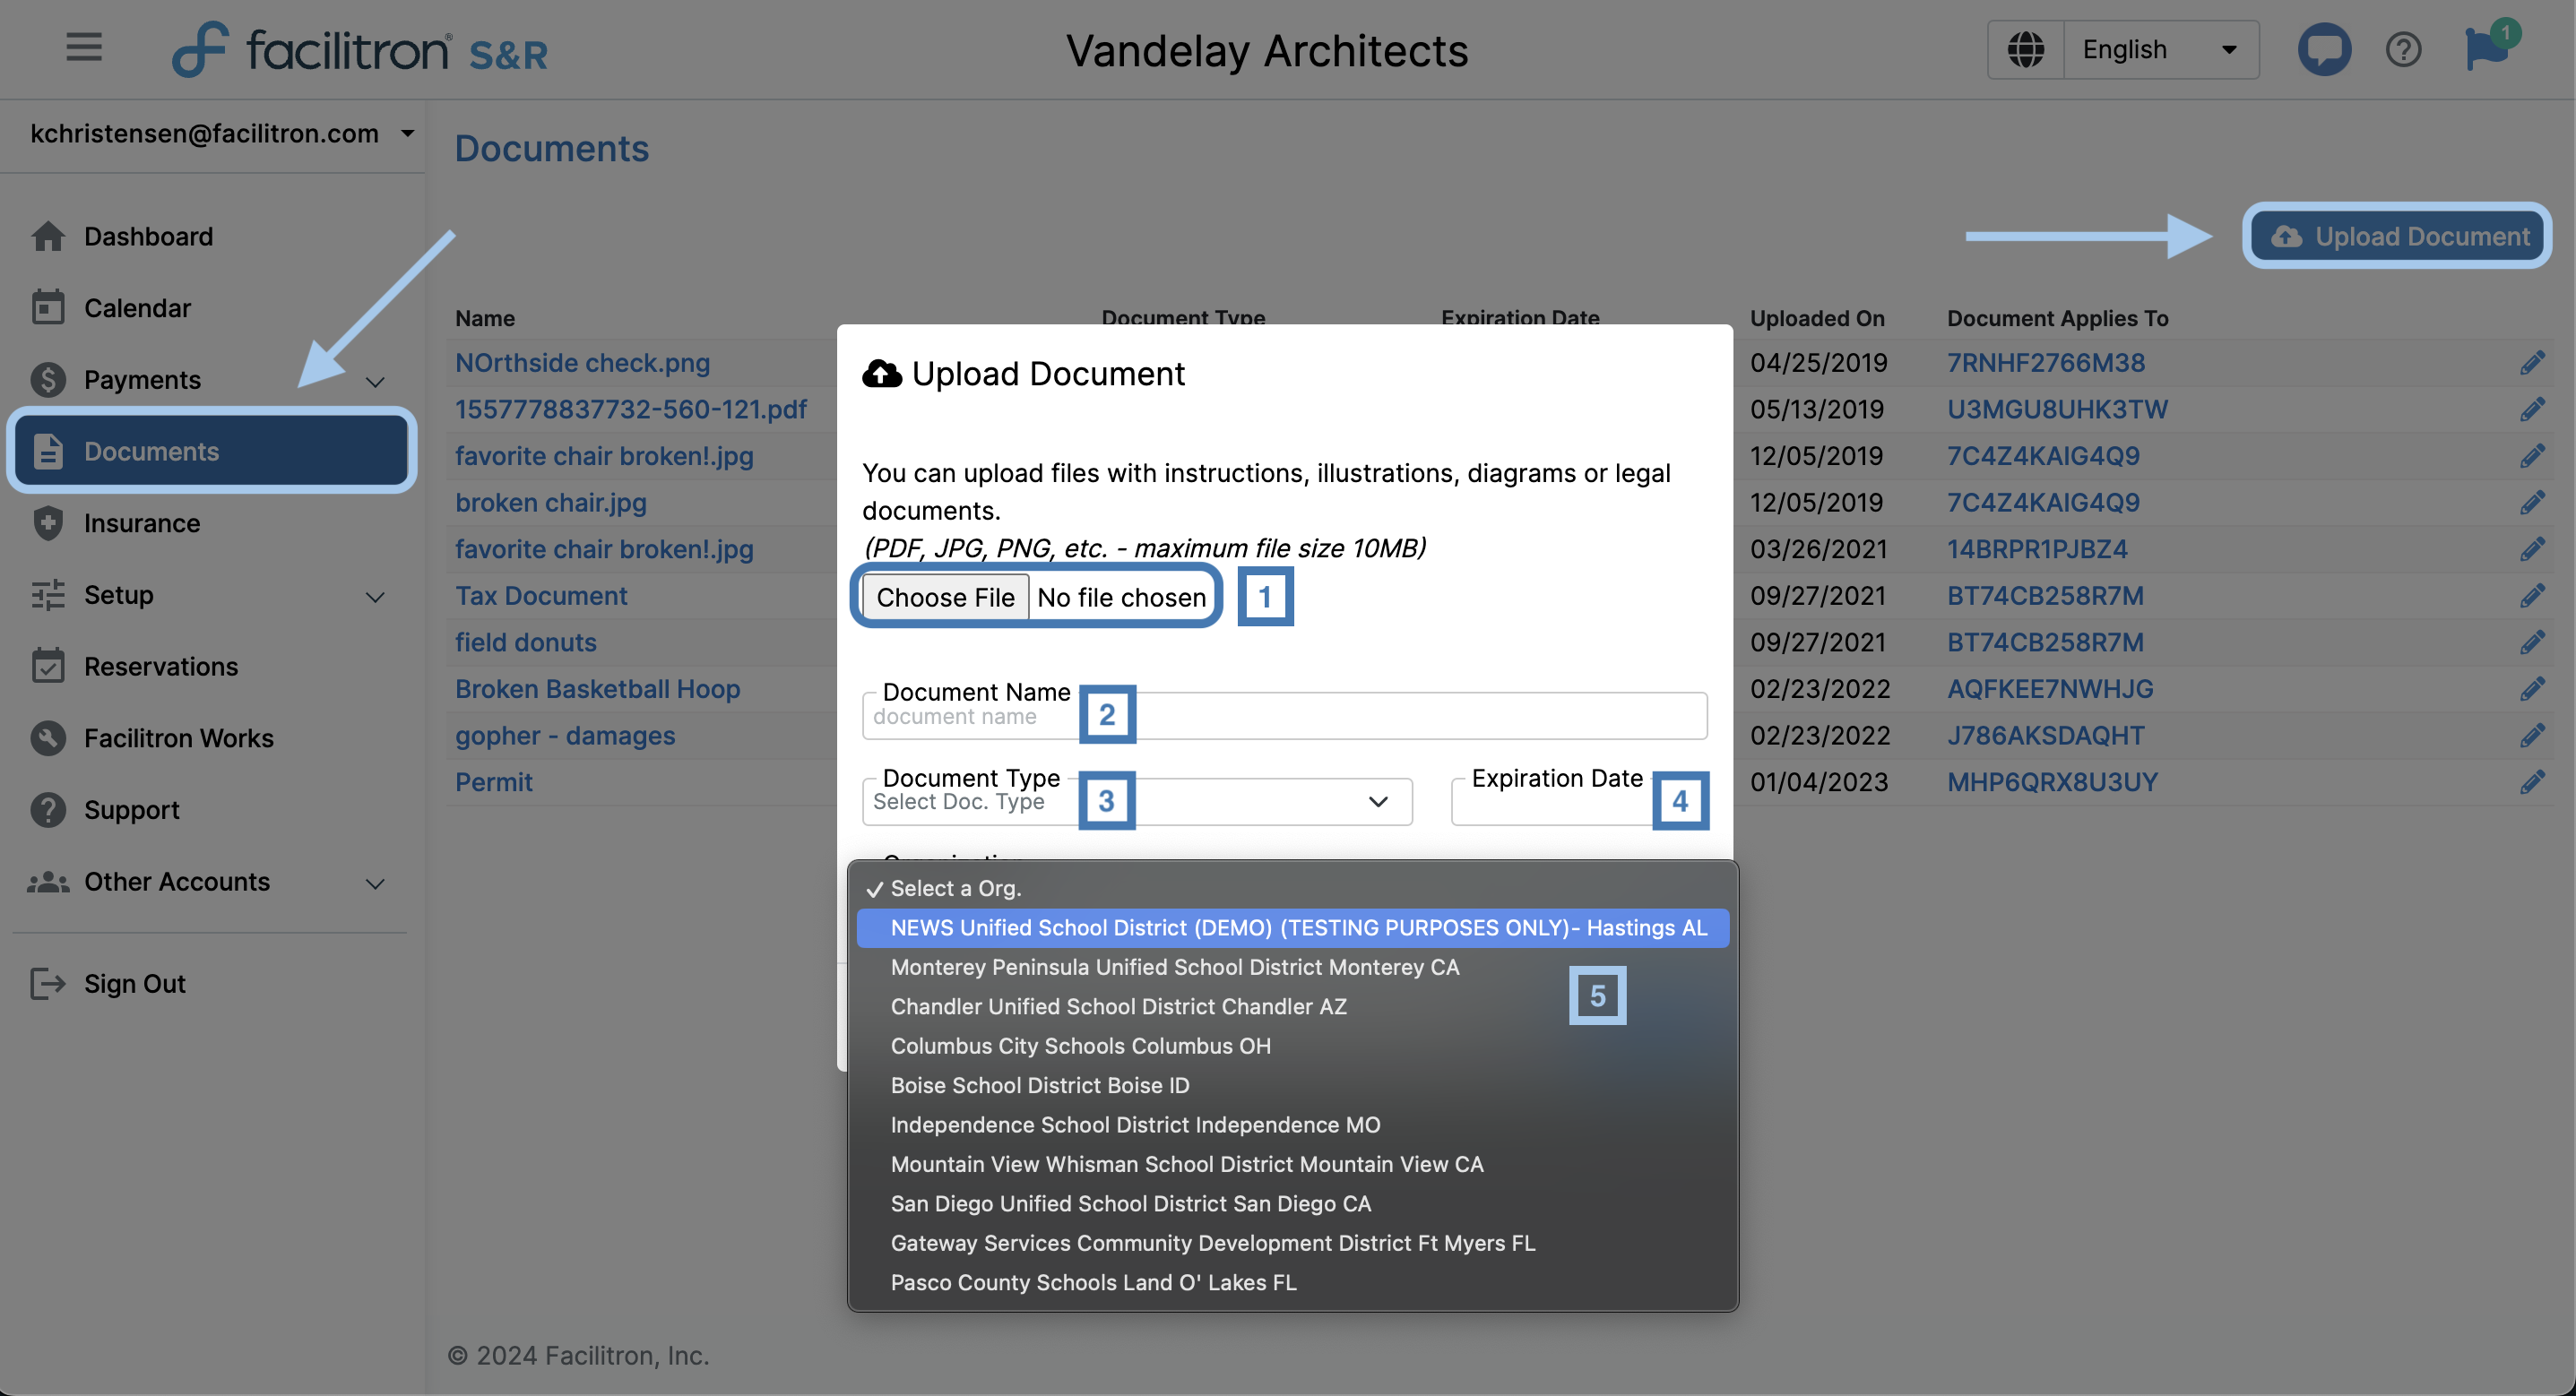Open the hamburger menu icon
Screen dimensions: 2576x1396
(x=84, y=47)
